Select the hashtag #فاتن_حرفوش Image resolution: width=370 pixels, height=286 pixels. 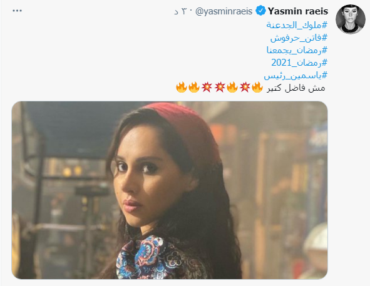click(299, 38)
